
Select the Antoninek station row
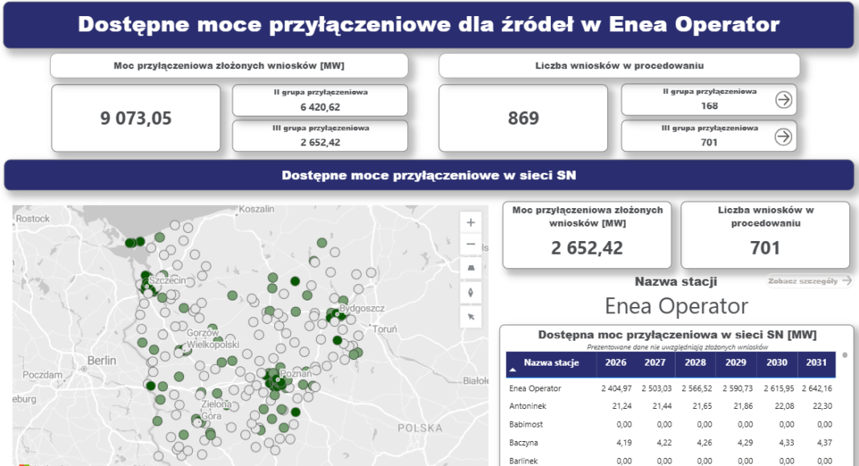coord(528,407)
